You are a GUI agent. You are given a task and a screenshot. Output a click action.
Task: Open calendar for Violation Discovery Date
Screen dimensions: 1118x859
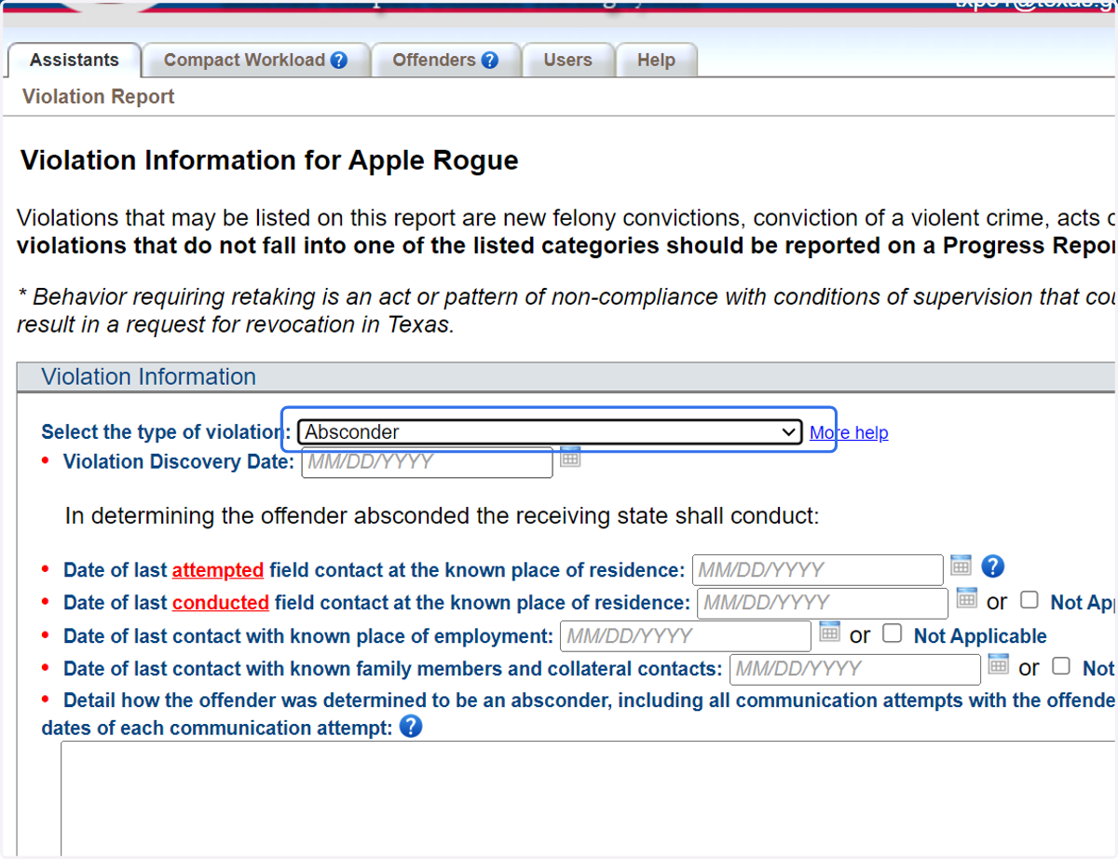point(570,457)
